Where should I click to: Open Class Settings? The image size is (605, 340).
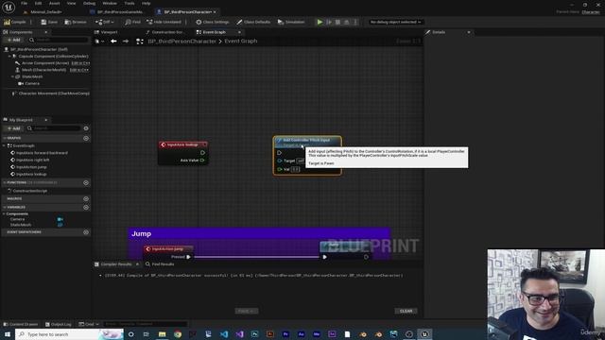point(212,22)
